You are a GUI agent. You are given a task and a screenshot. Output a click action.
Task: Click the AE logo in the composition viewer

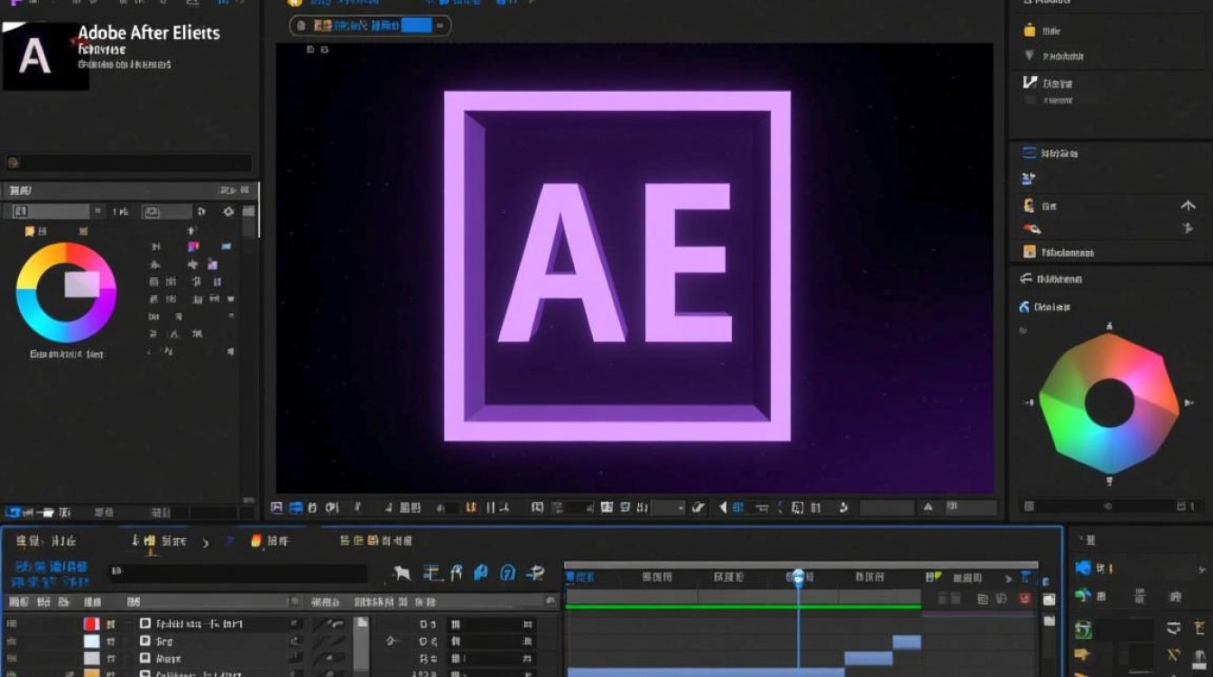tap(617, 266)
